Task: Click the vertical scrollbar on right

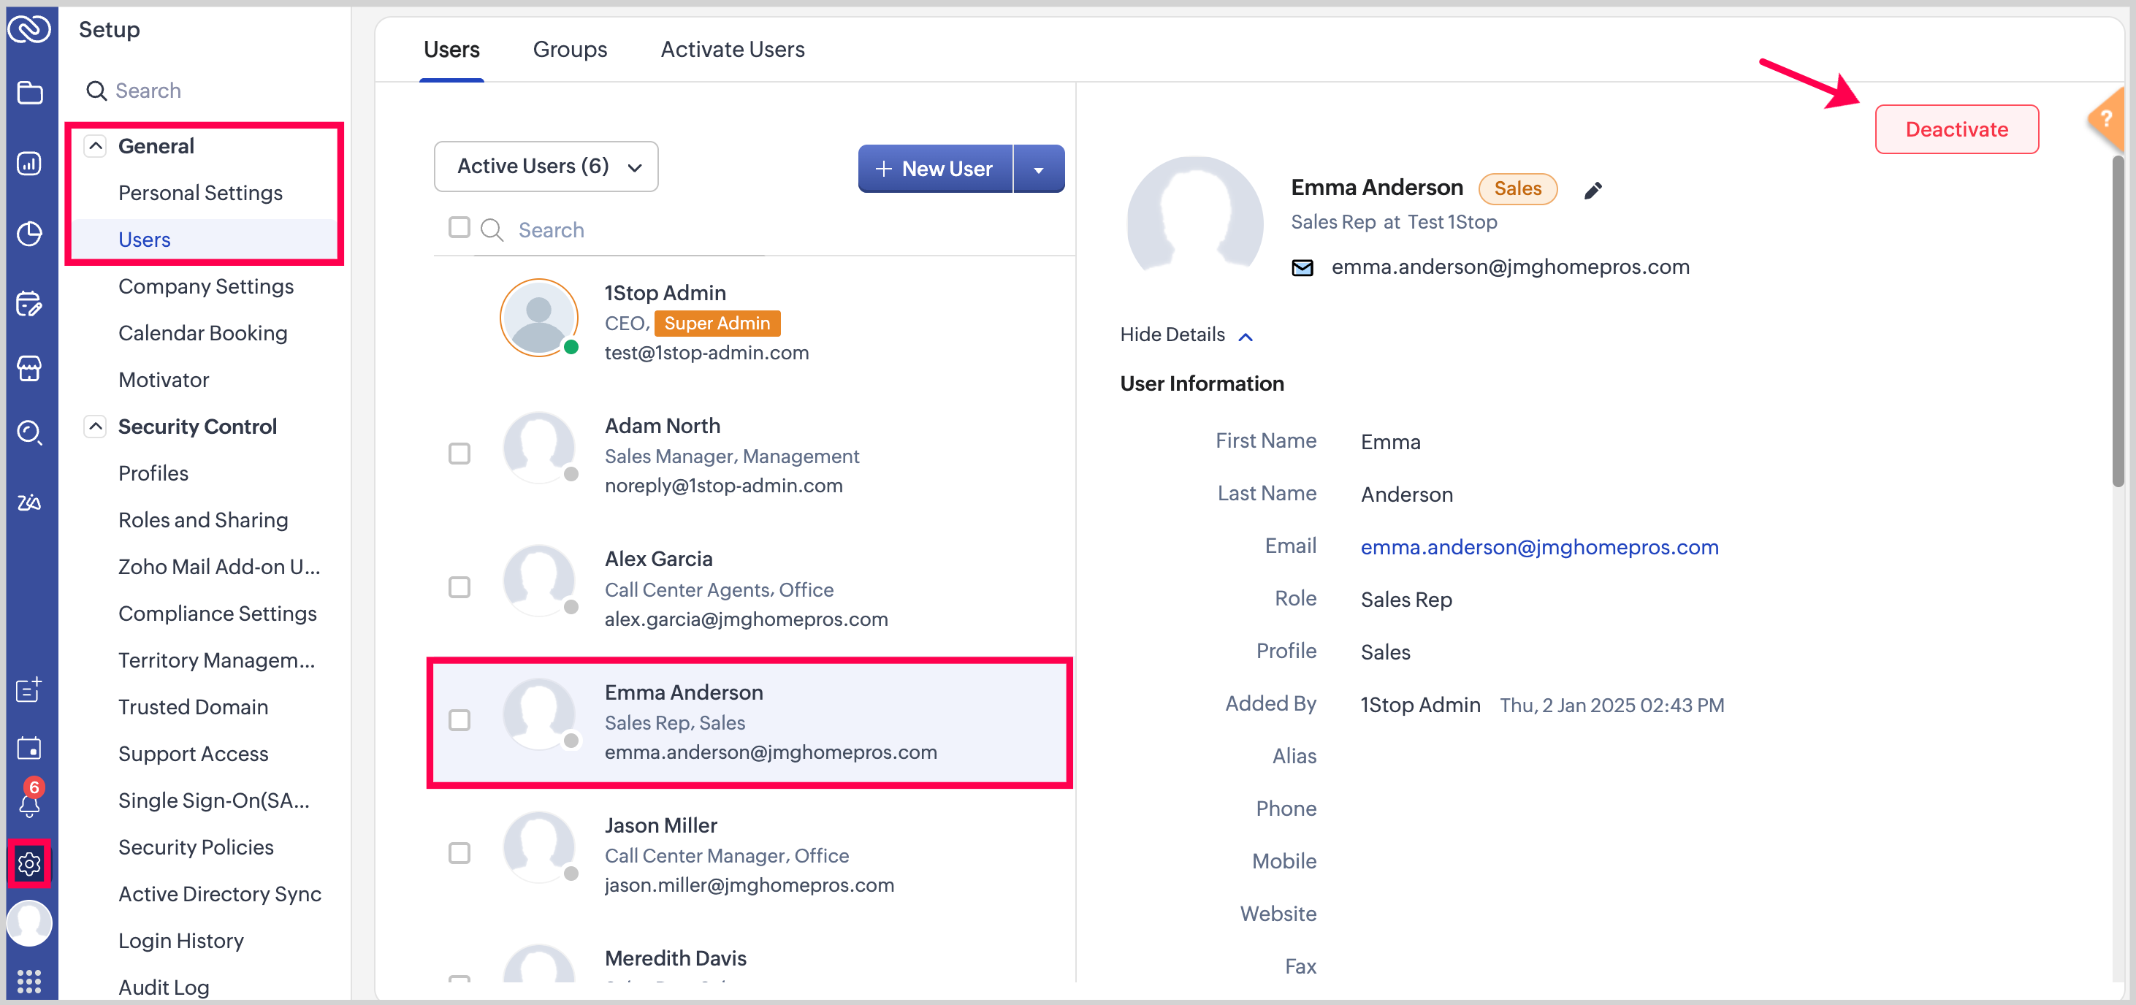Action: [2117, 324]
